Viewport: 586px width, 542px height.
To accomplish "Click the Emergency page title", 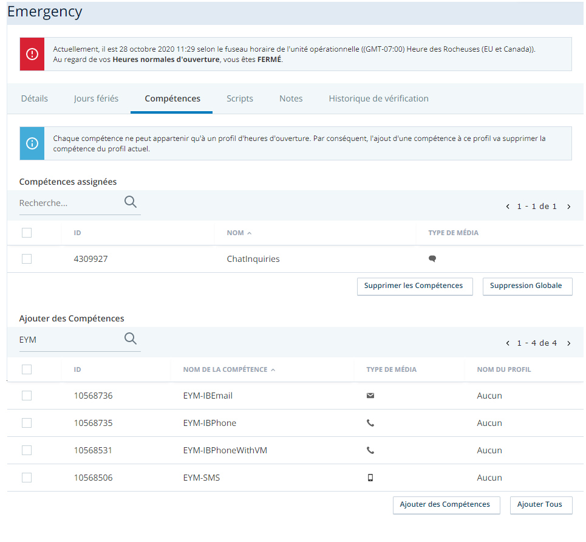I will pos(44,12).
